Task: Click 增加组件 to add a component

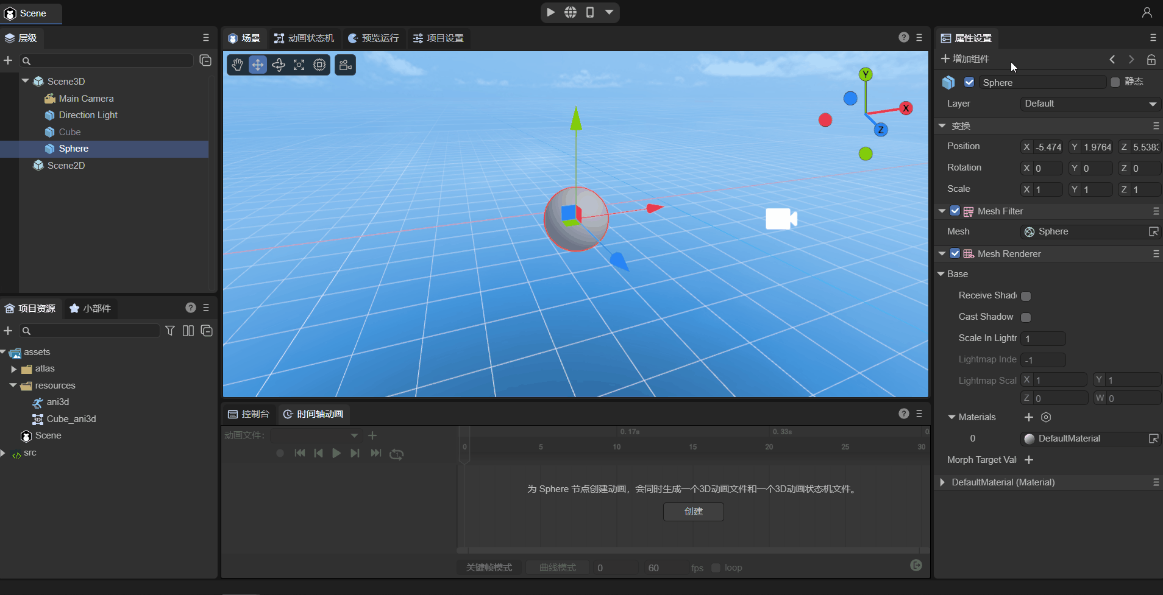Action: click(965, 59)
